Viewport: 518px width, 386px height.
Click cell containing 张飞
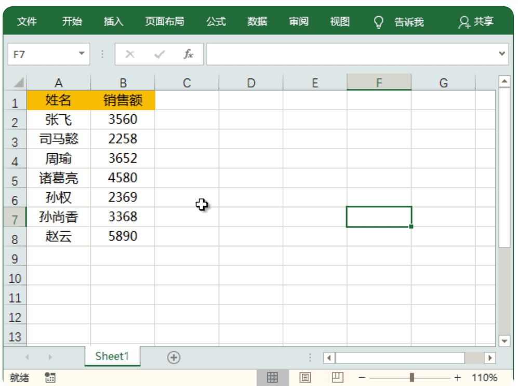59,119
